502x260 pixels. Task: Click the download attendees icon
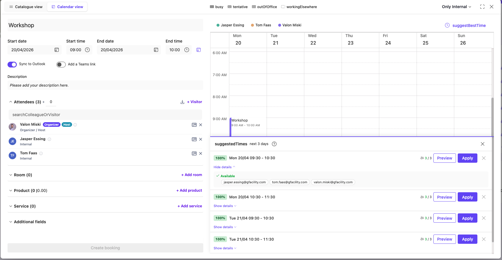point(182,102)
